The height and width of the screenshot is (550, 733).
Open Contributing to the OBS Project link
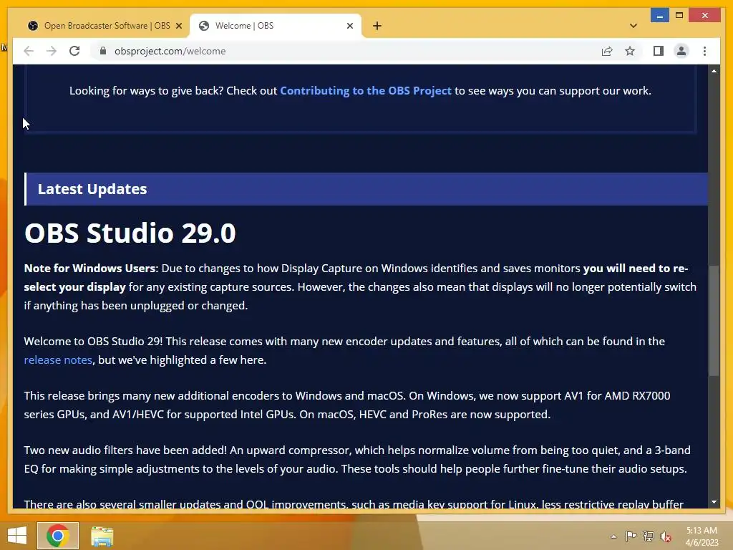point(366,91)
